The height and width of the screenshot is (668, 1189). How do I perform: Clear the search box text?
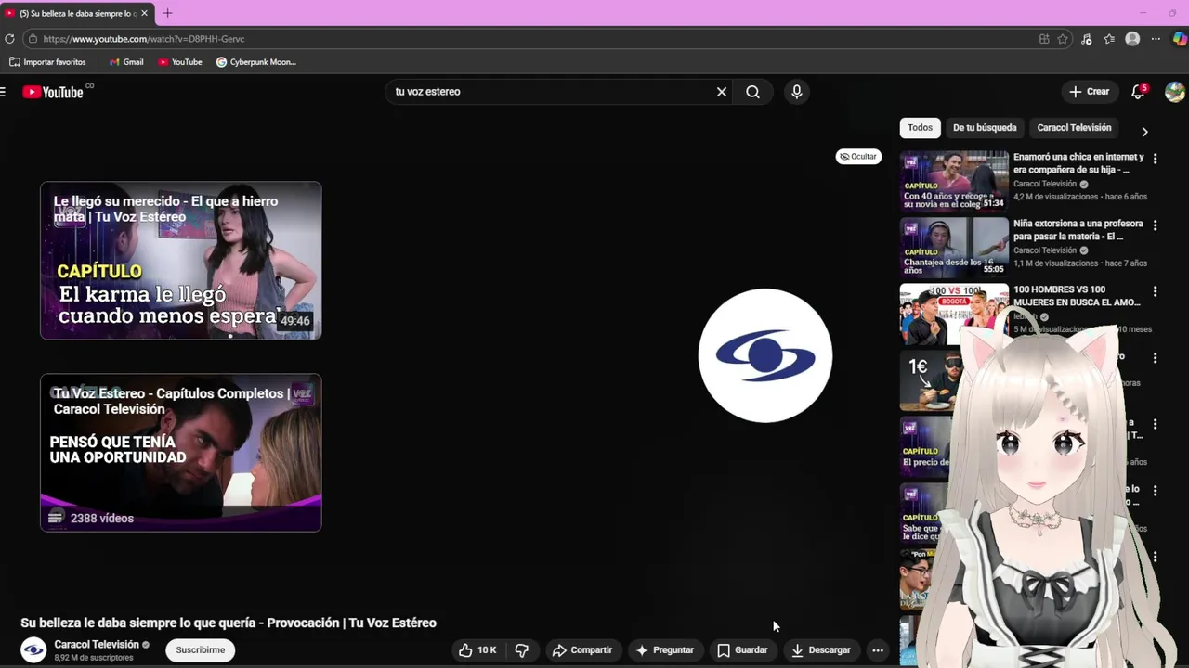722,92
